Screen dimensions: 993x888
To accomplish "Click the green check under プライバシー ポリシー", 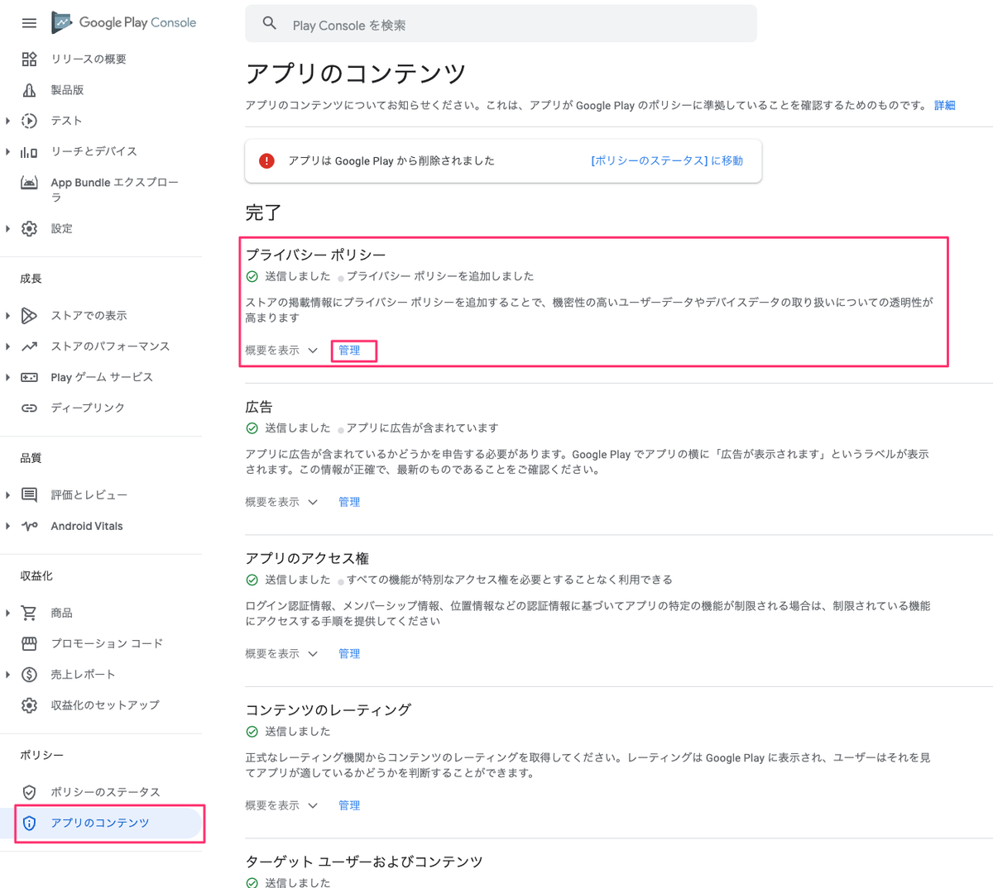I will coord(252,276).
